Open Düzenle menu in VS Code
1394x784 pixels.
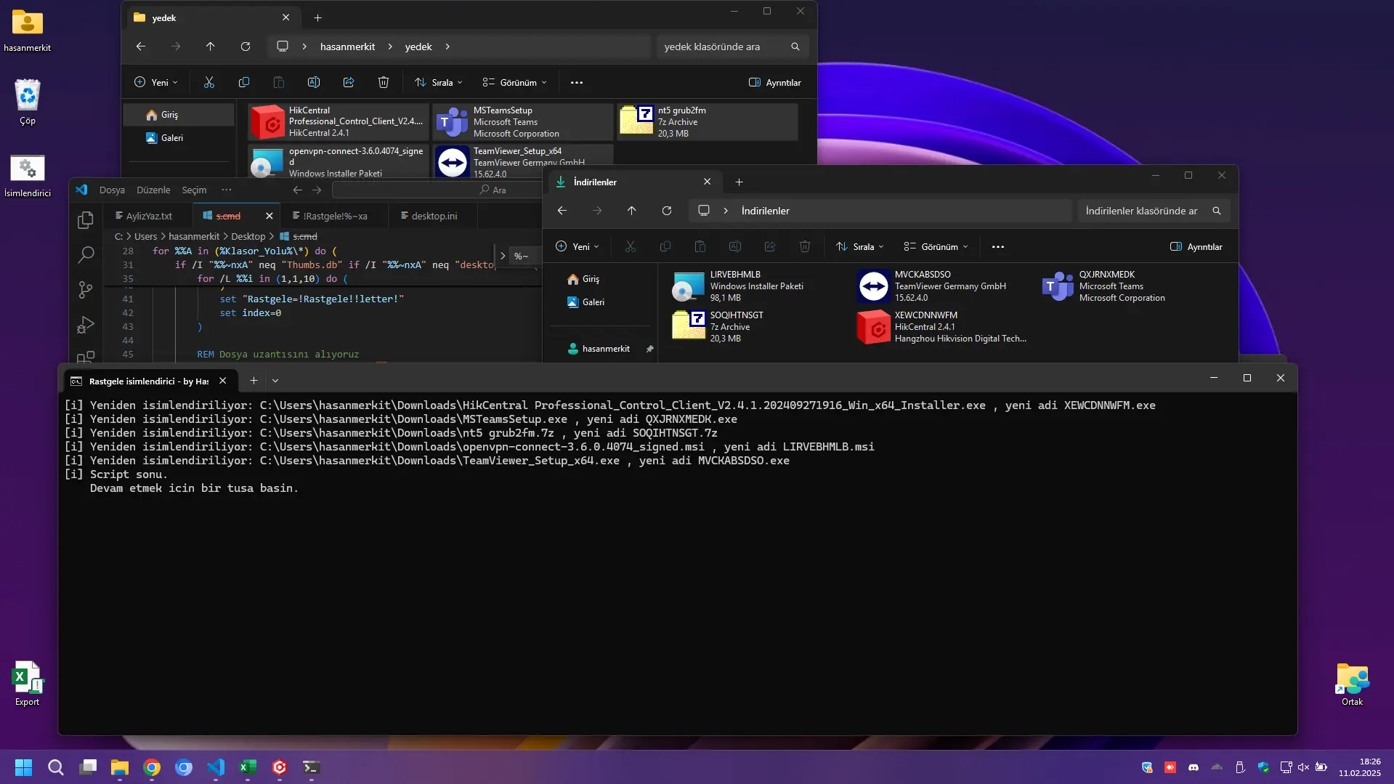[x=153, y=190]
